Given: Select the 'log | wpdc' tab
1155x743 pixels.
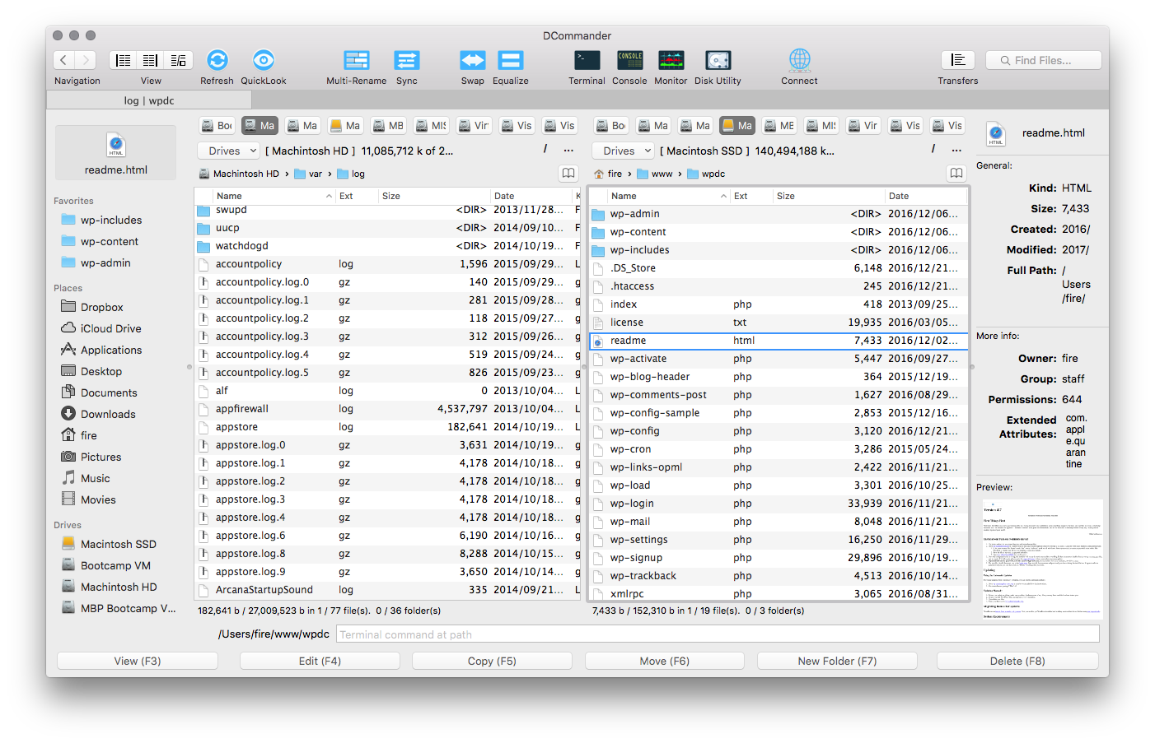Looking at the screenshot, I should pyautogui.click(x=149, y=100).
